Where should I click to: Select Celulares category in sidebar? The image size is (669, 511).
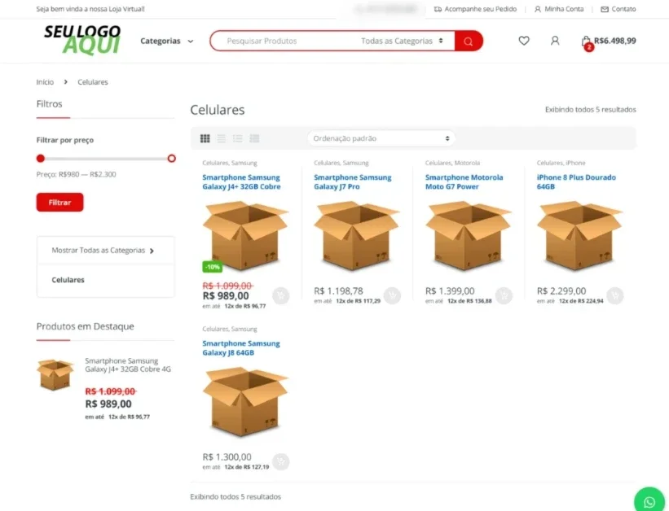pyautogui.click(x=68, y=280)
